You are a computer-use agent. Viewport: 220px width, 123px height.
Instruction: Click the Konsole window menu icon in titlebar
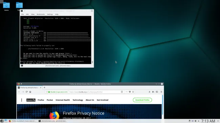click(22, 11)
